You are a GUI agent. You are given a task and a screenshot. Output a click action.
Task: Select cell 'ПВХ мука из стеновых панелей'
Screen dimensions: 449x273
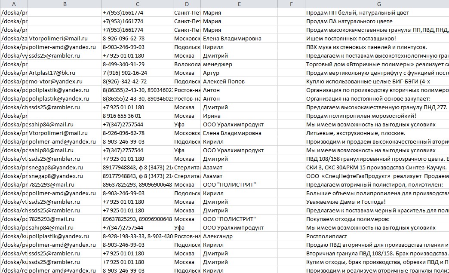pyautogui.click(x=377, y=47)
